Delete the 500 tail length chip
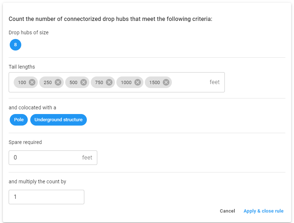 click(84, 82)
